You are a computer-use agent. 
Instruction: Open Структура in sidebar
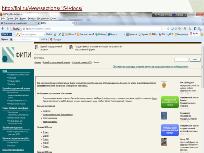[12, 78]
